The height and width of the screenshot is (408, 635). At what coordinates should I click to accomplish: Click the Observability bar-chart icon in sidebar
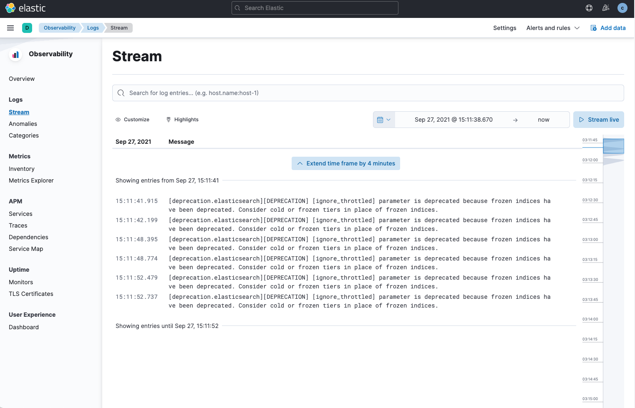point(15,54)
